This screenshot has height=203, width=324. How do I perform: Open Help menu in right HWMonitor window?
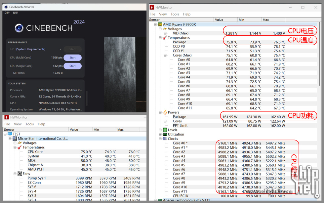(x=186, y=14)
